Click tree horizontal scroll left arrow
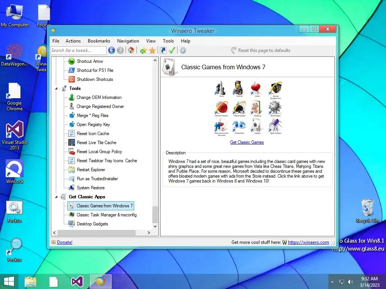 point(54,233)
